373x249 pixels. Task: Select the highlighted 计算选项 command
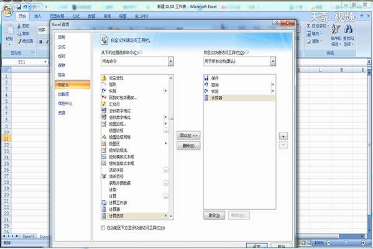click(134, 216)
